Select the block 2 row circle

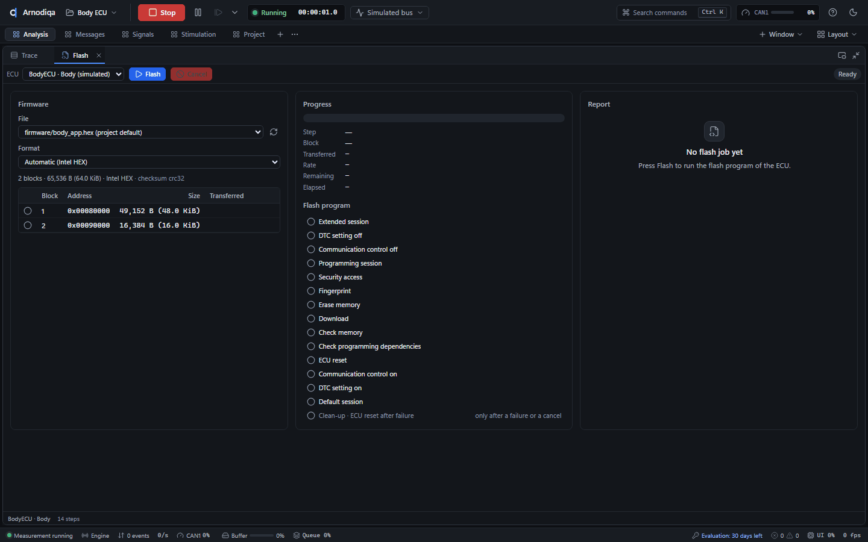(x=28, y=225)
